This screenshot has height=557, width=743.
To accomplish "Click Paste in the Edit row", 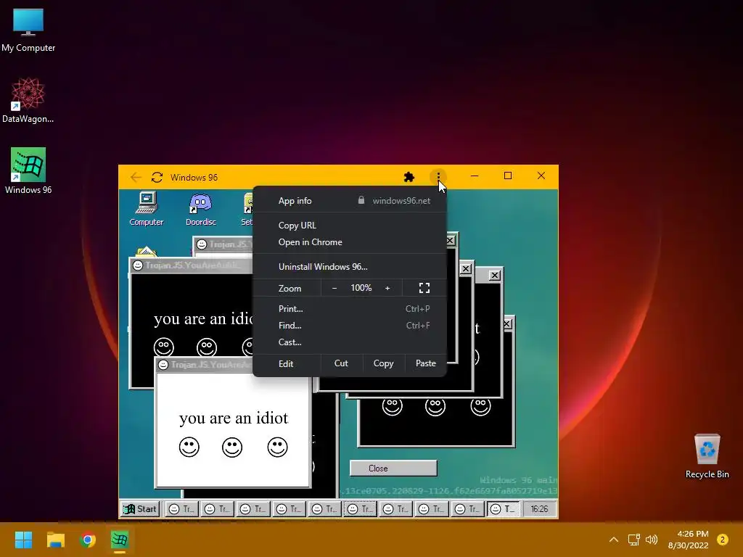I will (x=425, y=363).
